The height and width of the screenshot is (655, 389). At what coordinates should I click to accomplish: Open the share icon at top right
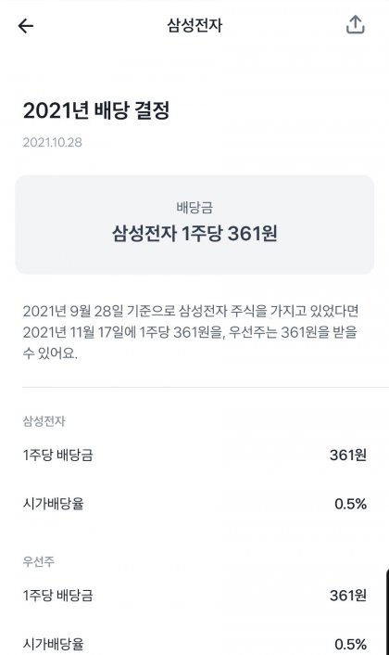tap(356, 25)
